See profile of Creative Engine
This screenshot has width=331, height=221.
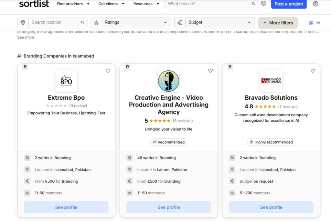click(169, 207)
